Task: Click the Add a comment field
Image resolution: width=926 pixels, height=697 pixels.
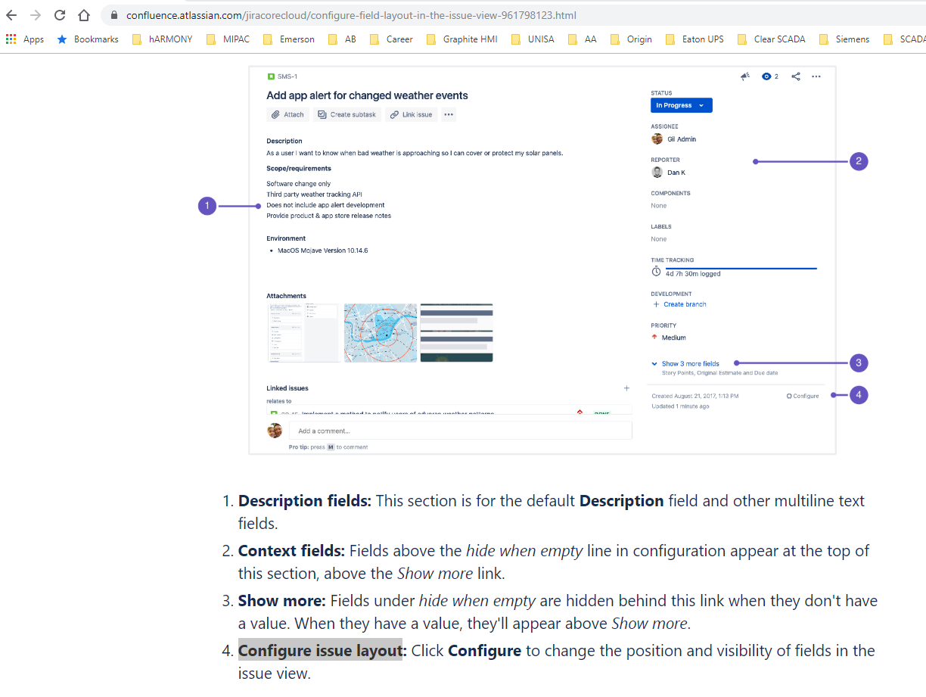Action: pyautogui.click(x=460, y=430)
